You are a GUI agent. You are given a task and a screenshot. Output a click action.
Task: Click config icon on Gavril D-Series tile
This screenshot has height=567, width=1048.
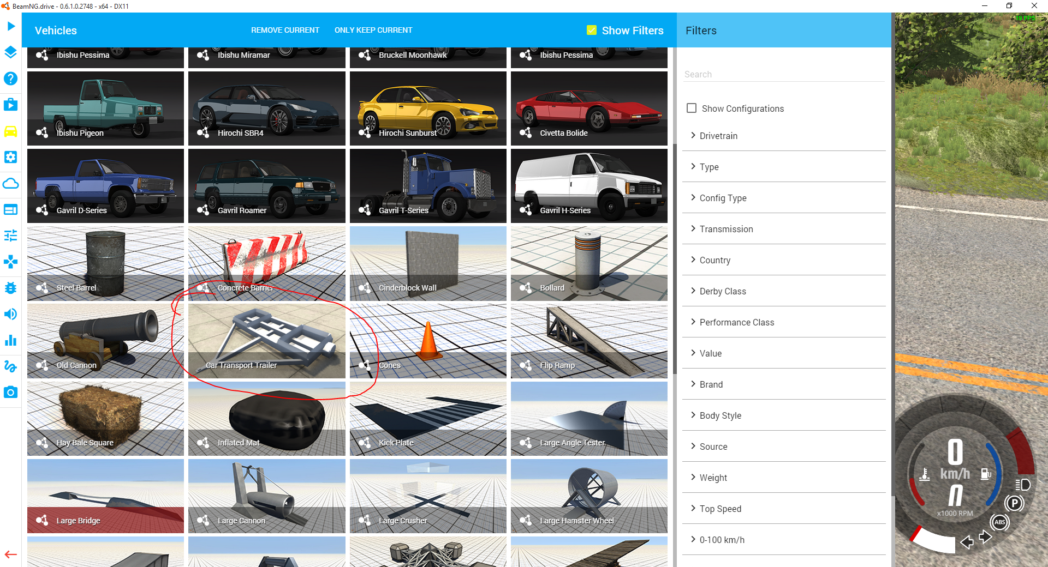pos(42,210)
